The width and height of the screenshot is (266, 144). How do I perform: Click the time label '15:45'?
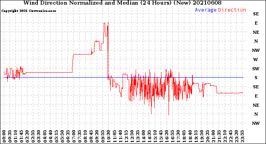coord(161,136)
